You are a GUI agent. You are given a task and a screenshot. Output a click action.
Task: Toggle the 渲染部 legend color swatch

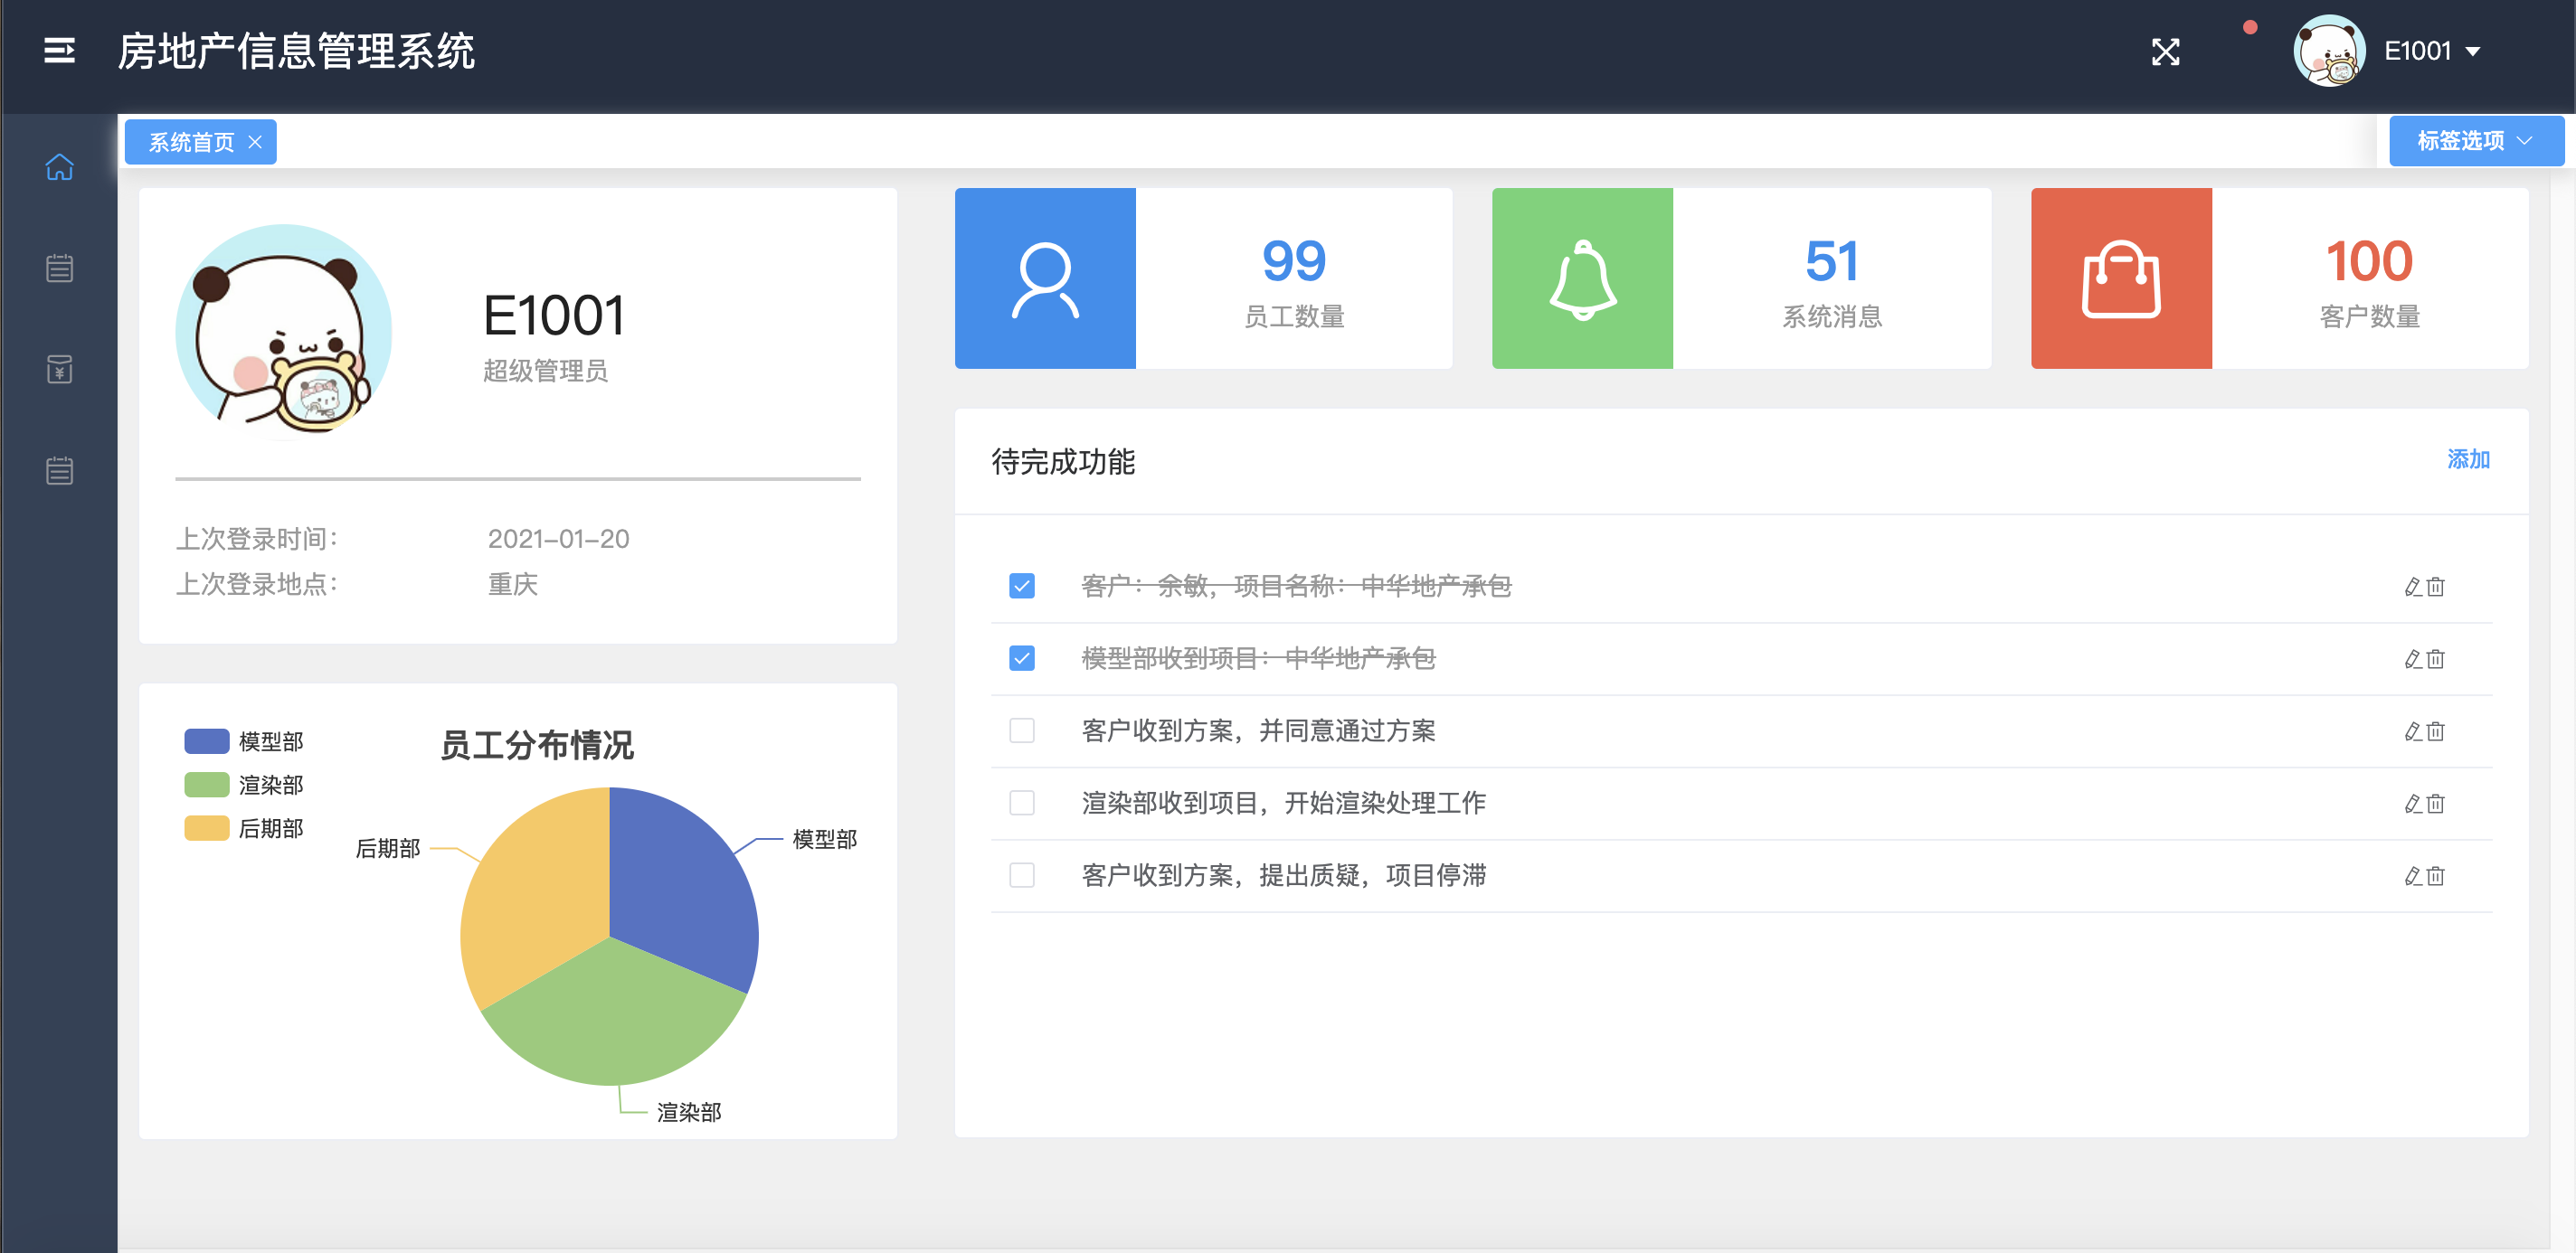[x=206, y=785]
